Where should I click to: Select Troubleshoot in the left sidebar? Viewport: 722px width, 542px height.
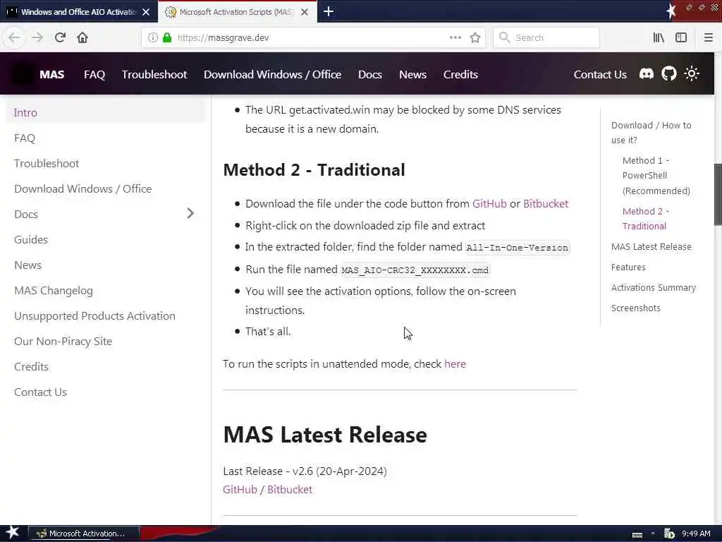106,163
